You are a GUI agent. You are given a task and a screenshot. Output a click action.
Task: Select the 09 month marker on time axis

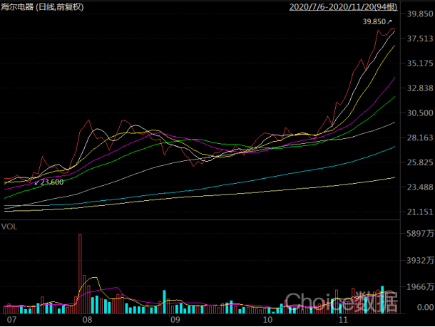[175, 320]
